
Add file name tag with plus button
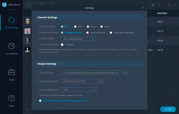coord(101,81)
